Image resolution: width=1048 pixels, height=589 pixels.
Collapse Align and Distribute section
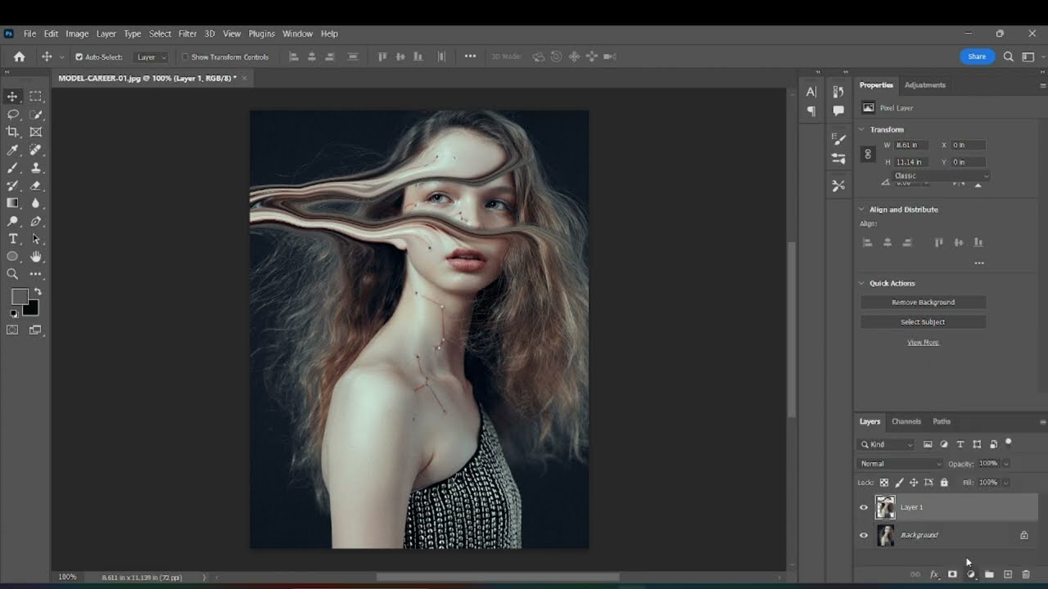(x=861, y=209)
